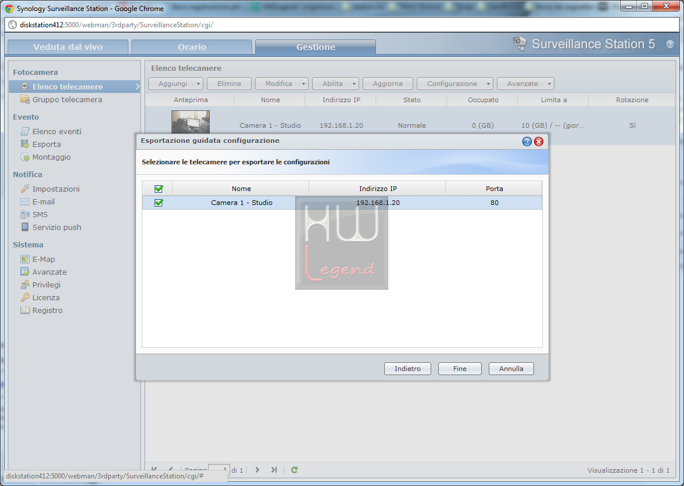Click the Fine button
Image resolution: width=684 pixels, height=486 pixels.
460,369
